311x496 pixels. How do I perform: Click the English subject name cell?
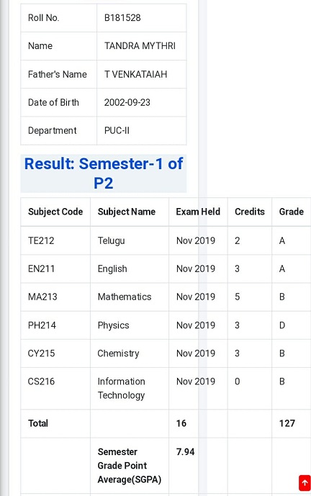112,269
